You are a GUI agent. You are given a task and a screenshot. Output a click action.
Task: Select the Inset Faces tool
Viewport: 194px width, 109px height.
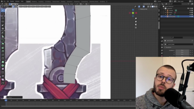point(3,48)
